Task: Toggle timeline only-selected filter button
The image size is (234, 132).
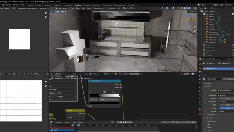Action: (x=73, y=125)
